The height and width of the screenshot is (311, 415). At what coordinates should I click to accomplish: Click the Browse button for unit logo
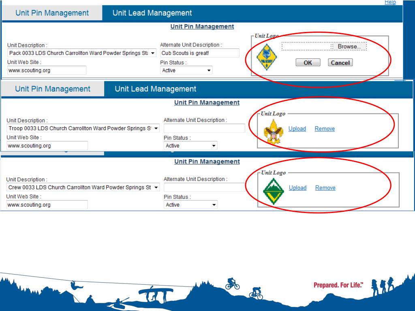[x=349, y=47]
